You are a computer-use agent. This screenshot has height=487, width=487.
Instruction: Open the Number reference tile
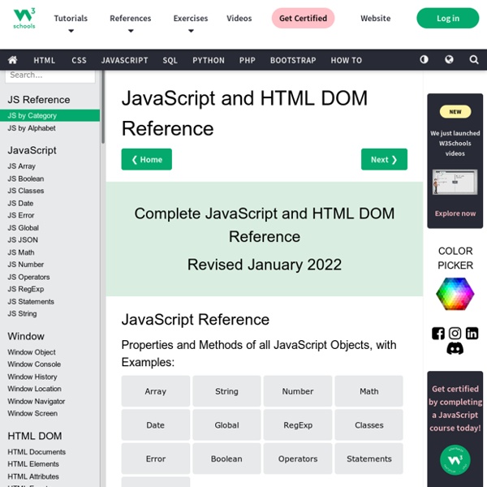pos(298,391)
